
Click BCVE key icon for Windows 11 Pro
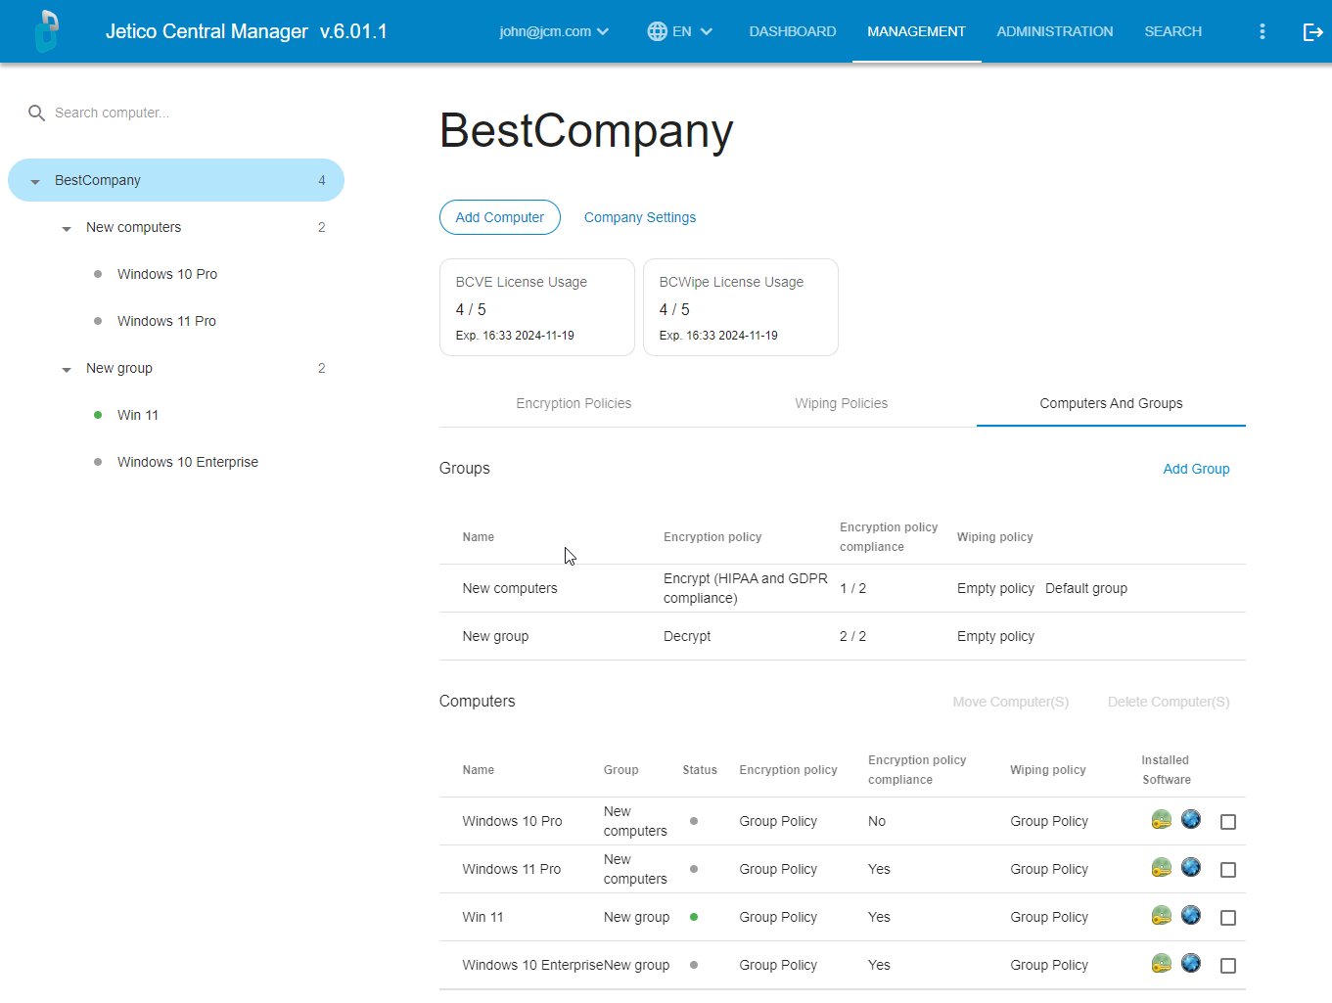pyautogui.click(x=1162, y=868)
